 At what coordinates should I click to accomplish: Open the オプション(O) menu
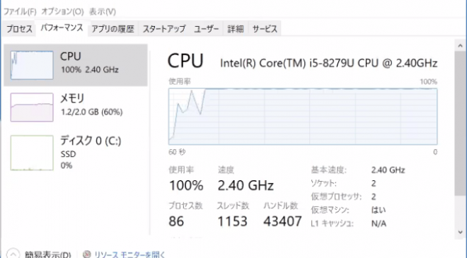pos(62,11)
